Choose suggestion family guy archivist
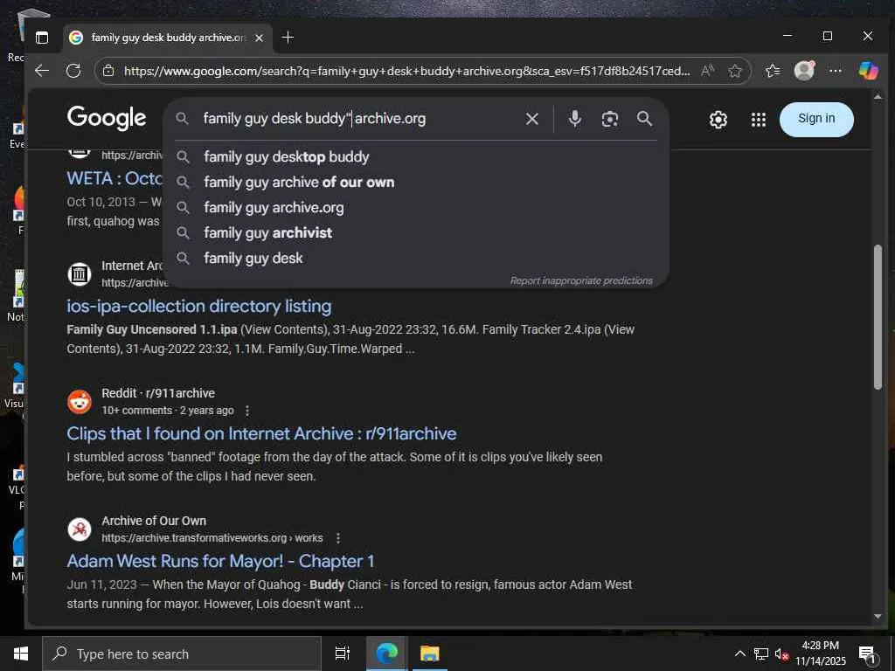Viewport: 895px width, 671px height. point(415,232)
